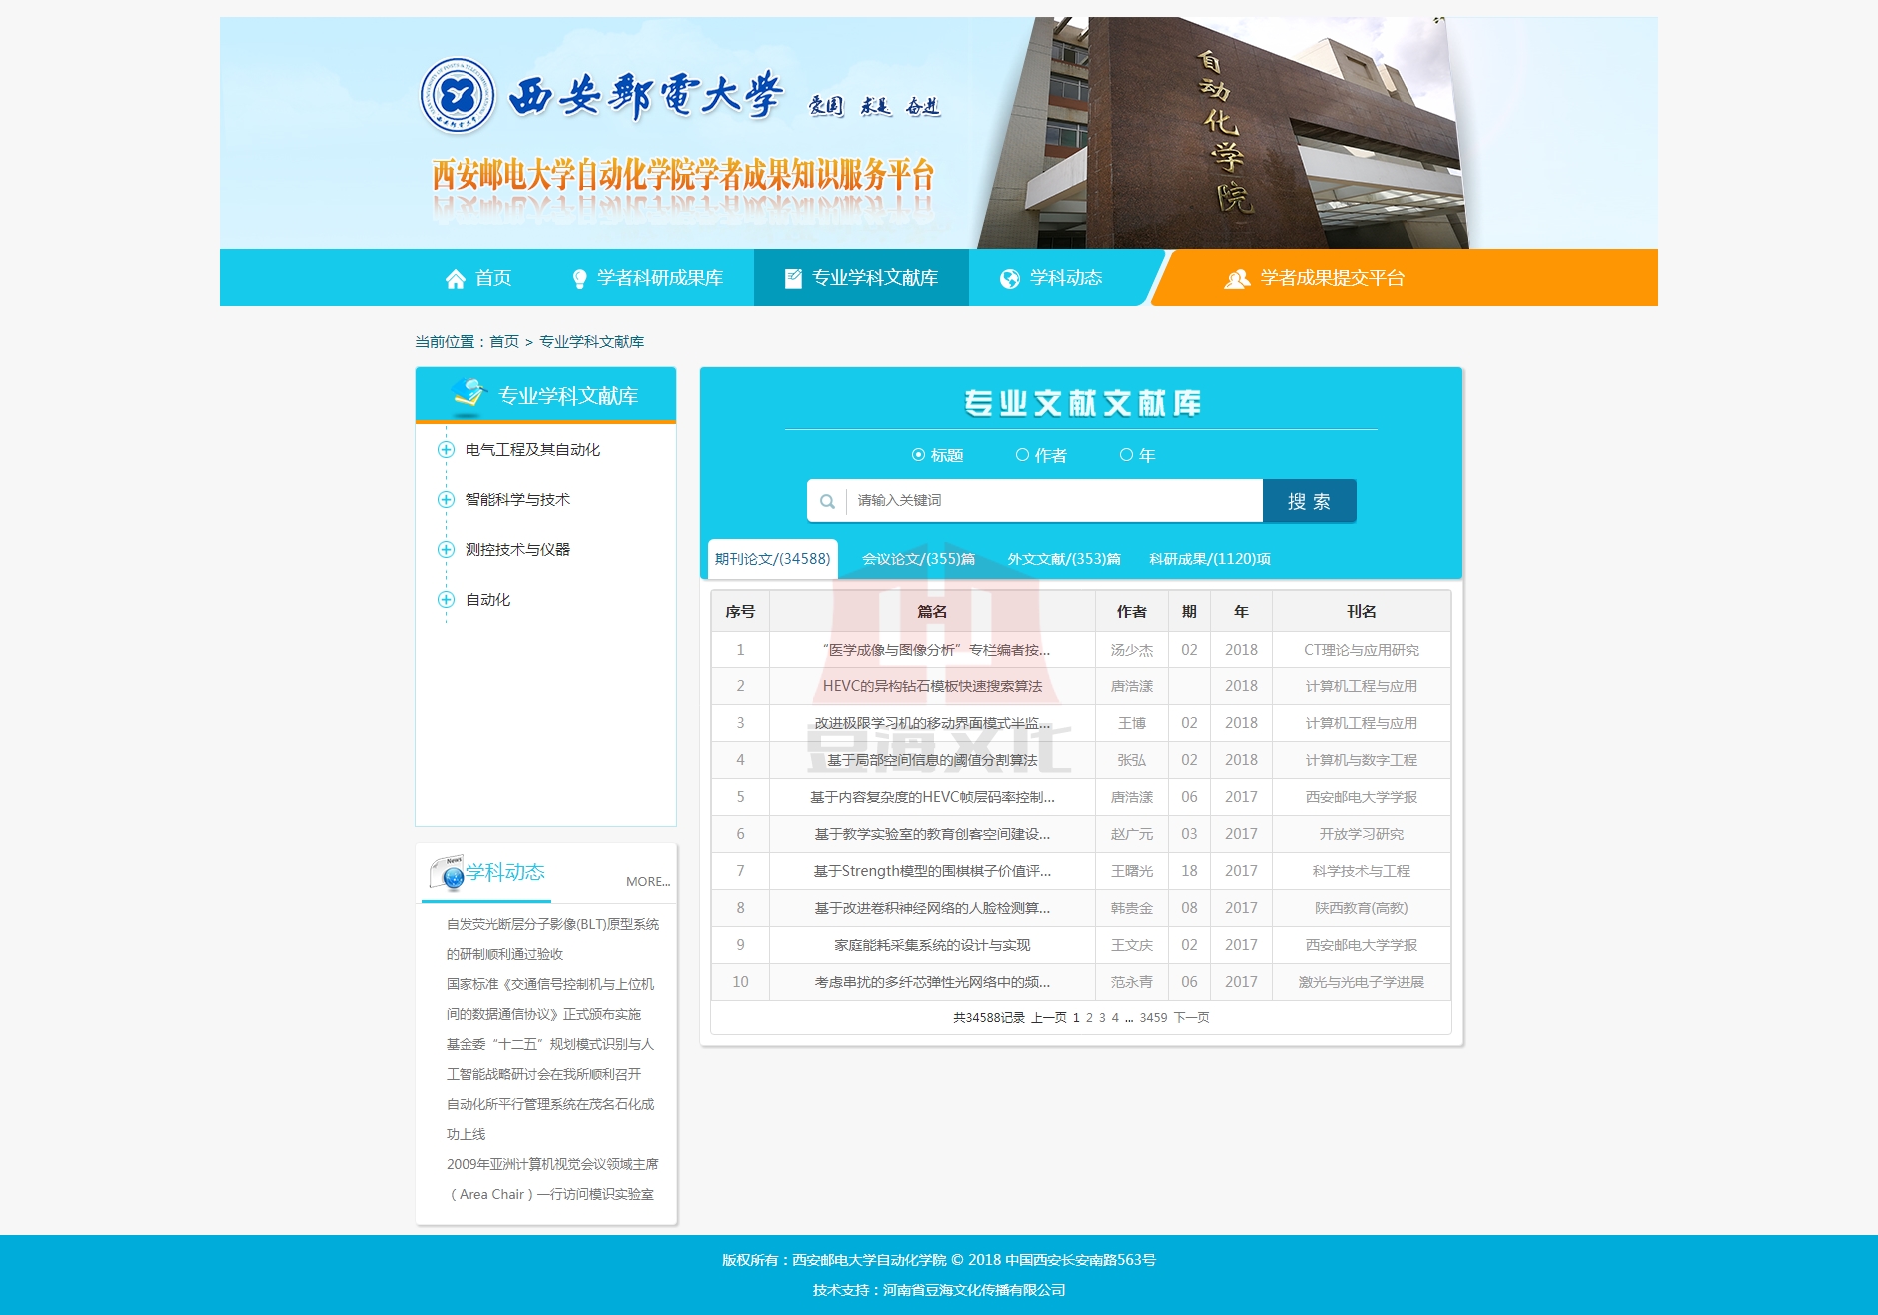
Task: Open MORE link in 学科动态 panel
Action: coord(647,881)
